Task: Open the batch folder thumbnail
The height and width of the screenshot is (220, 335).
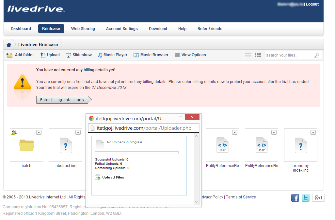Action: click(26, 145)
